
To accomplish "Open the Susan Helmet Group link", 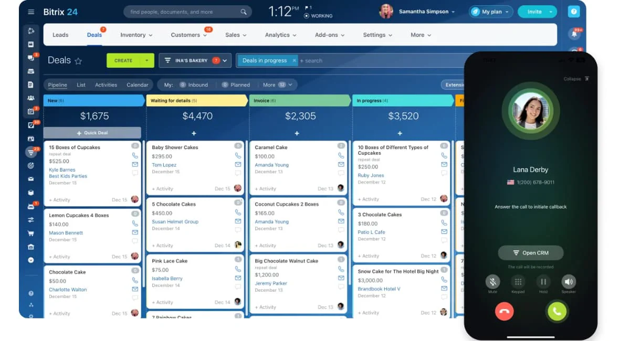I will (175, 221).
